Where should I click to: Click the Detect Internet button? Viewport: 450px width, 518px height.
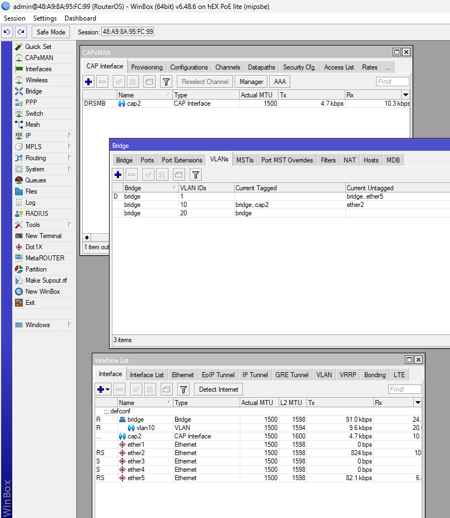click(x=218, y=389)
